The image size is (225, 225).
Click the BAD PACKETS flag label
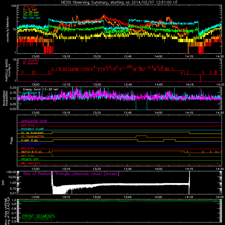pyautogui.click(x=31, y=163)
